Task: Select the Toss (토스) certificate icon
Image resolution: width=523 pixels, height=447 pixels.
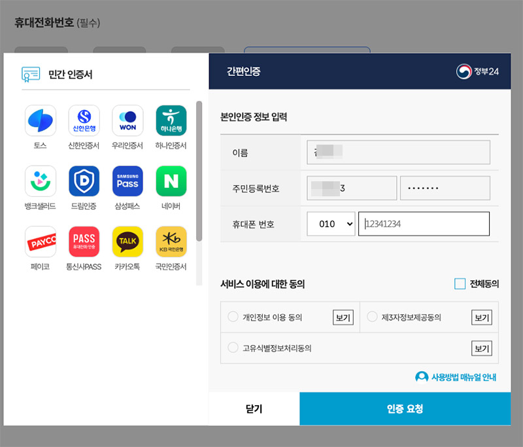Action: point(41,120)
